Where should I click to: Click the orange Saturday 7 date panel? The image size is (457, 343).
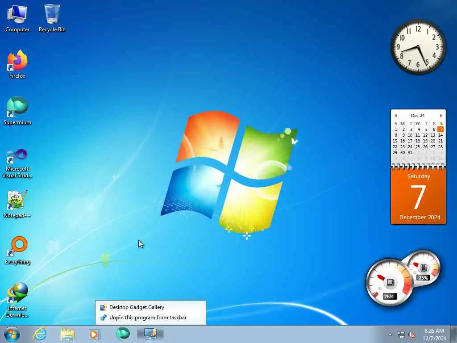[x=418, y=196]
